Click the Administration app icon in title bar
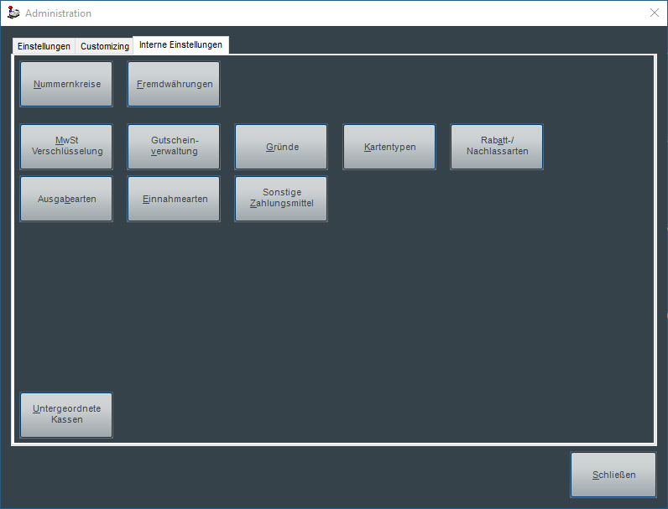The height and width of the screenshot is (509, 668). [x=13, y=13]
